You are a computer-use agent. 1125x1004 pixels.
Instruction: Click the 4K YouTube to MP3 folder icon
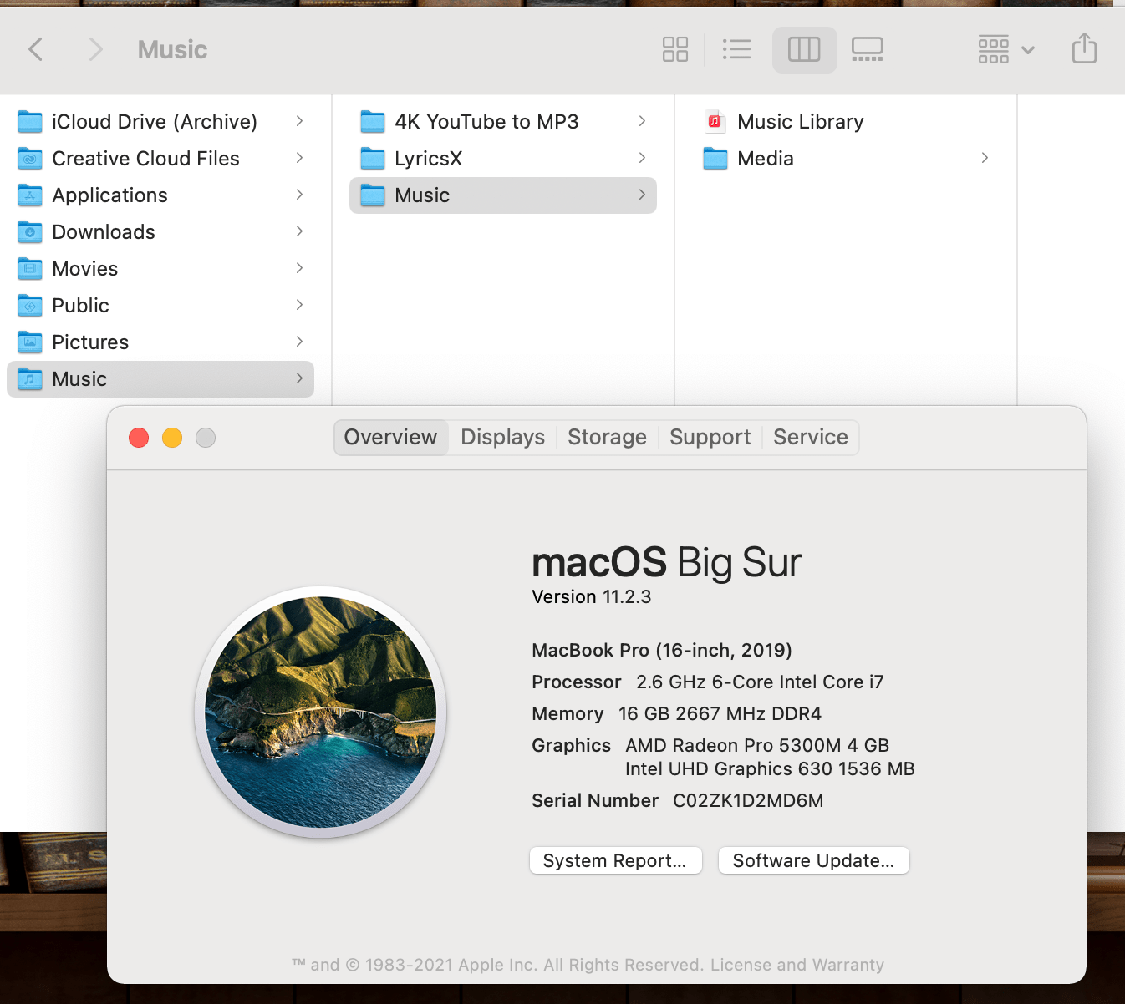point(373,122)
